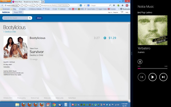Click the blue info icon in address bar
The height and width of the screenshot is (107, 171).
click(81, 5)
